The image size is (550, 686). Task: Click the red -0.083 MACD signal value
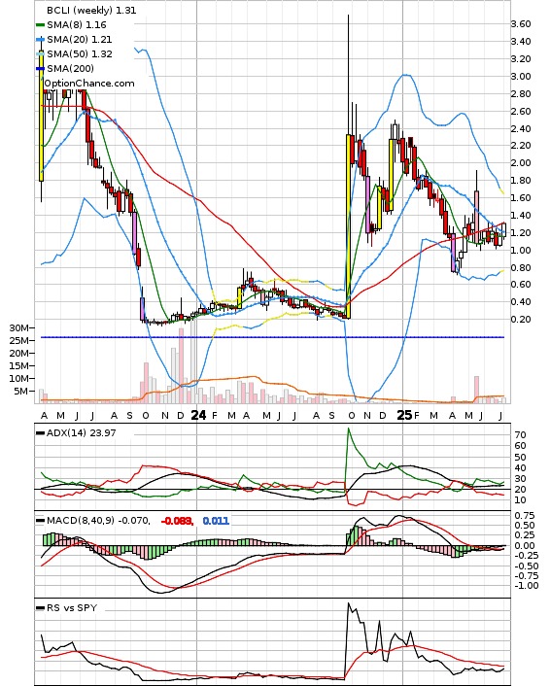[177, 521]
